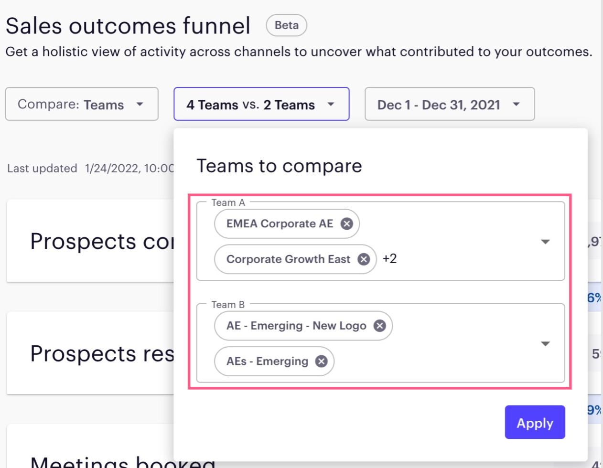Viewport: 603px width, 468px height.
Task: Open the 4 Teams vs. 2 Teams selector
Action: [261, 104]
